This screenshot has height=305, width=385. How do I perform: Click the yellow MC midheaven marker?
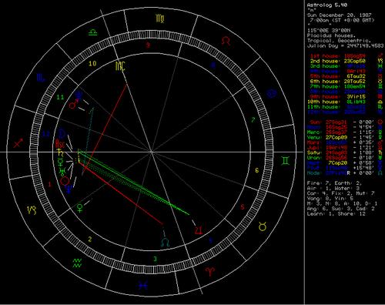pyautogui.click(x=120, y=66)
